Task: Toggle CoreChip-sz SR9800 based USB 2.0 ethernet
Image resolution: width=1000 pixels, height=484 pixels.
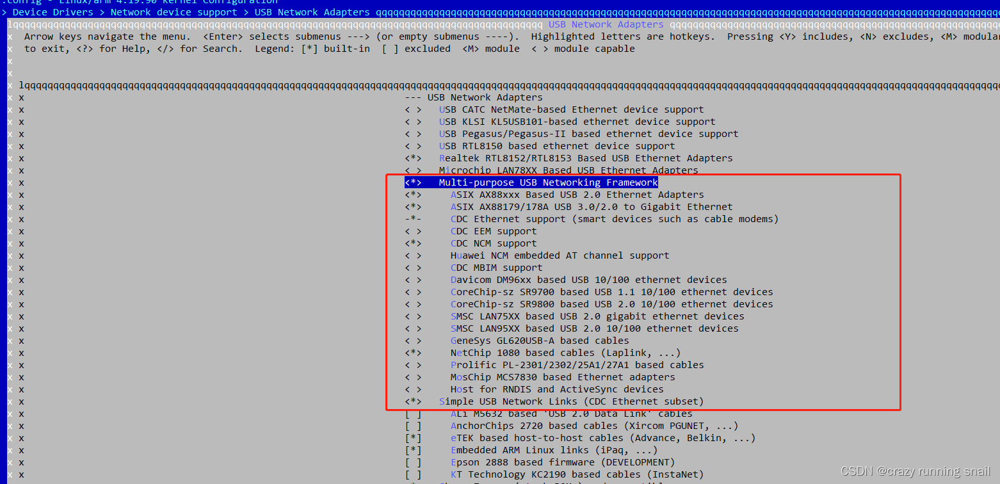Action: coord(589,304)
